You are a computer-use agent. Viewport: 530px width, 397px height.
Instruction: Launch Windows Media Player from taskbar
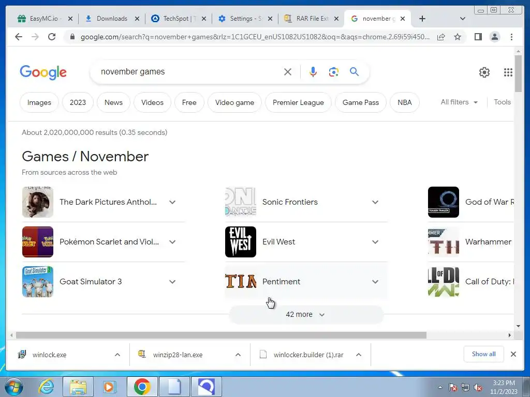(x=109, y=387)
